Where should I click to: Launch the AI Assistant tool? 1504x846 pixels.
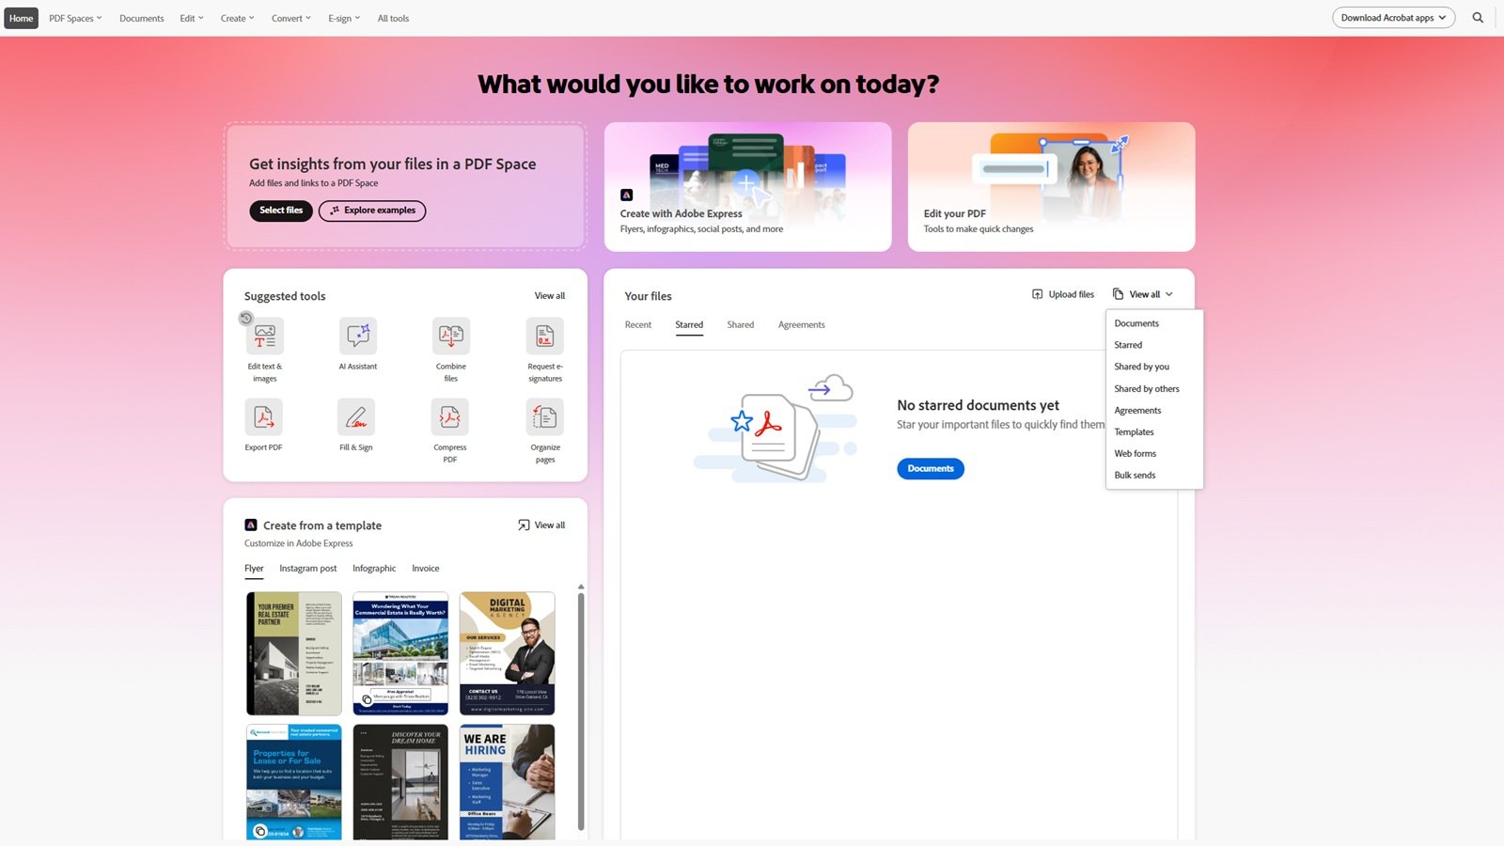[357, 337]
